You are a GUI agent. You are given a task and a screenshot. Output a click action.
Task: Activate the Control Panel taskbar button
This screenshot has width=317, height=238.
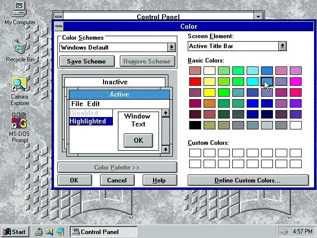104,232
